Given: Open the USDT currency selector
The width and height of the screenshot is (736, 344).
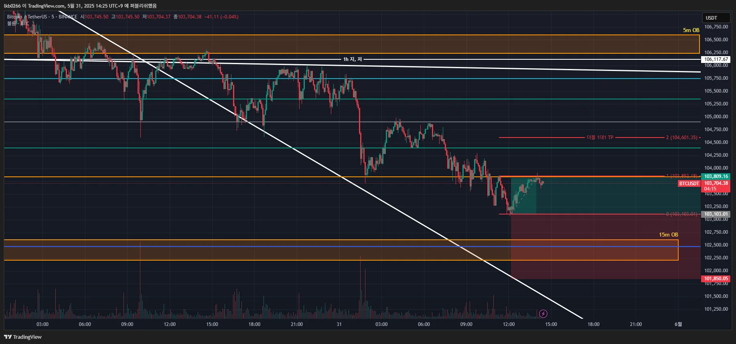Looking at the screenshot, I should pos(716,18).
